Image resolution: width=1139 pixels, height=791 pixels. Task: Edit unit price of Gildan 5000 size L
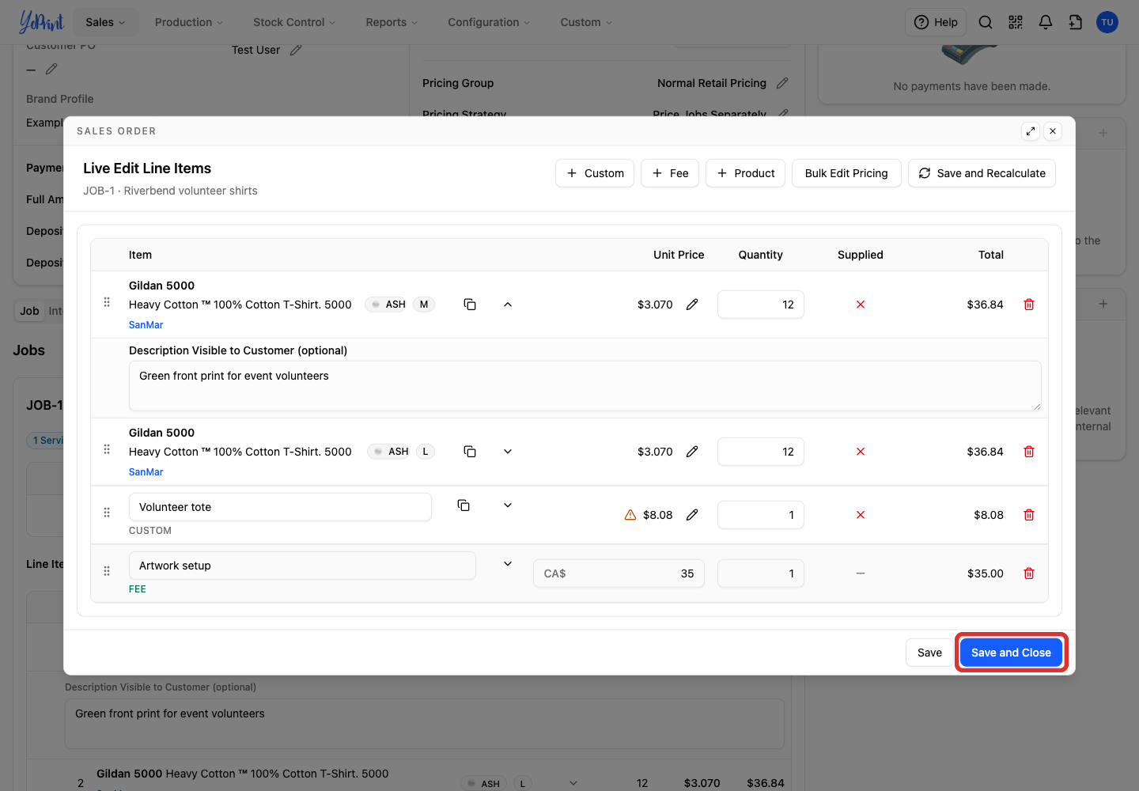pos(692,452)
